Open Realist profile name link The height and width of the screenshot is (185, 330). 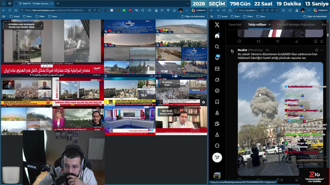[242, 50]
